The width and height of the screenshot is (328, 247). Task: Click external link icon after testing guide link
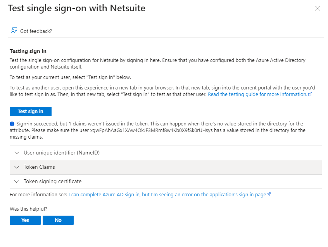pos(310,94)
